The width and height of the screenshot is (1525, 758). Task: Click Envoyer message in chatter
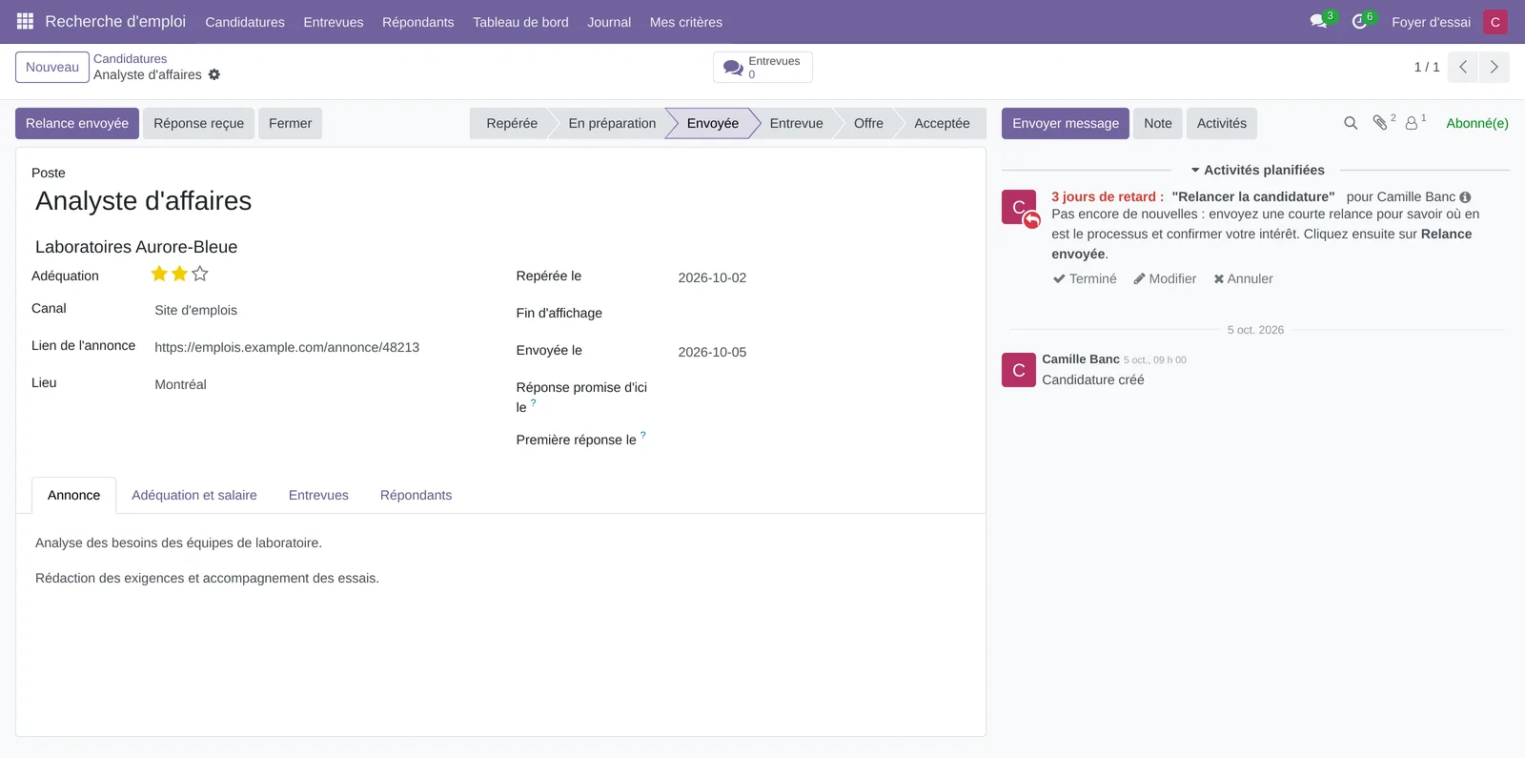(1066, 123)
